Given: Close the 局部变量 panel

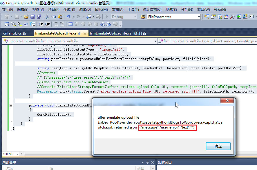Looking at the screenshot, I should pos(152,162).
